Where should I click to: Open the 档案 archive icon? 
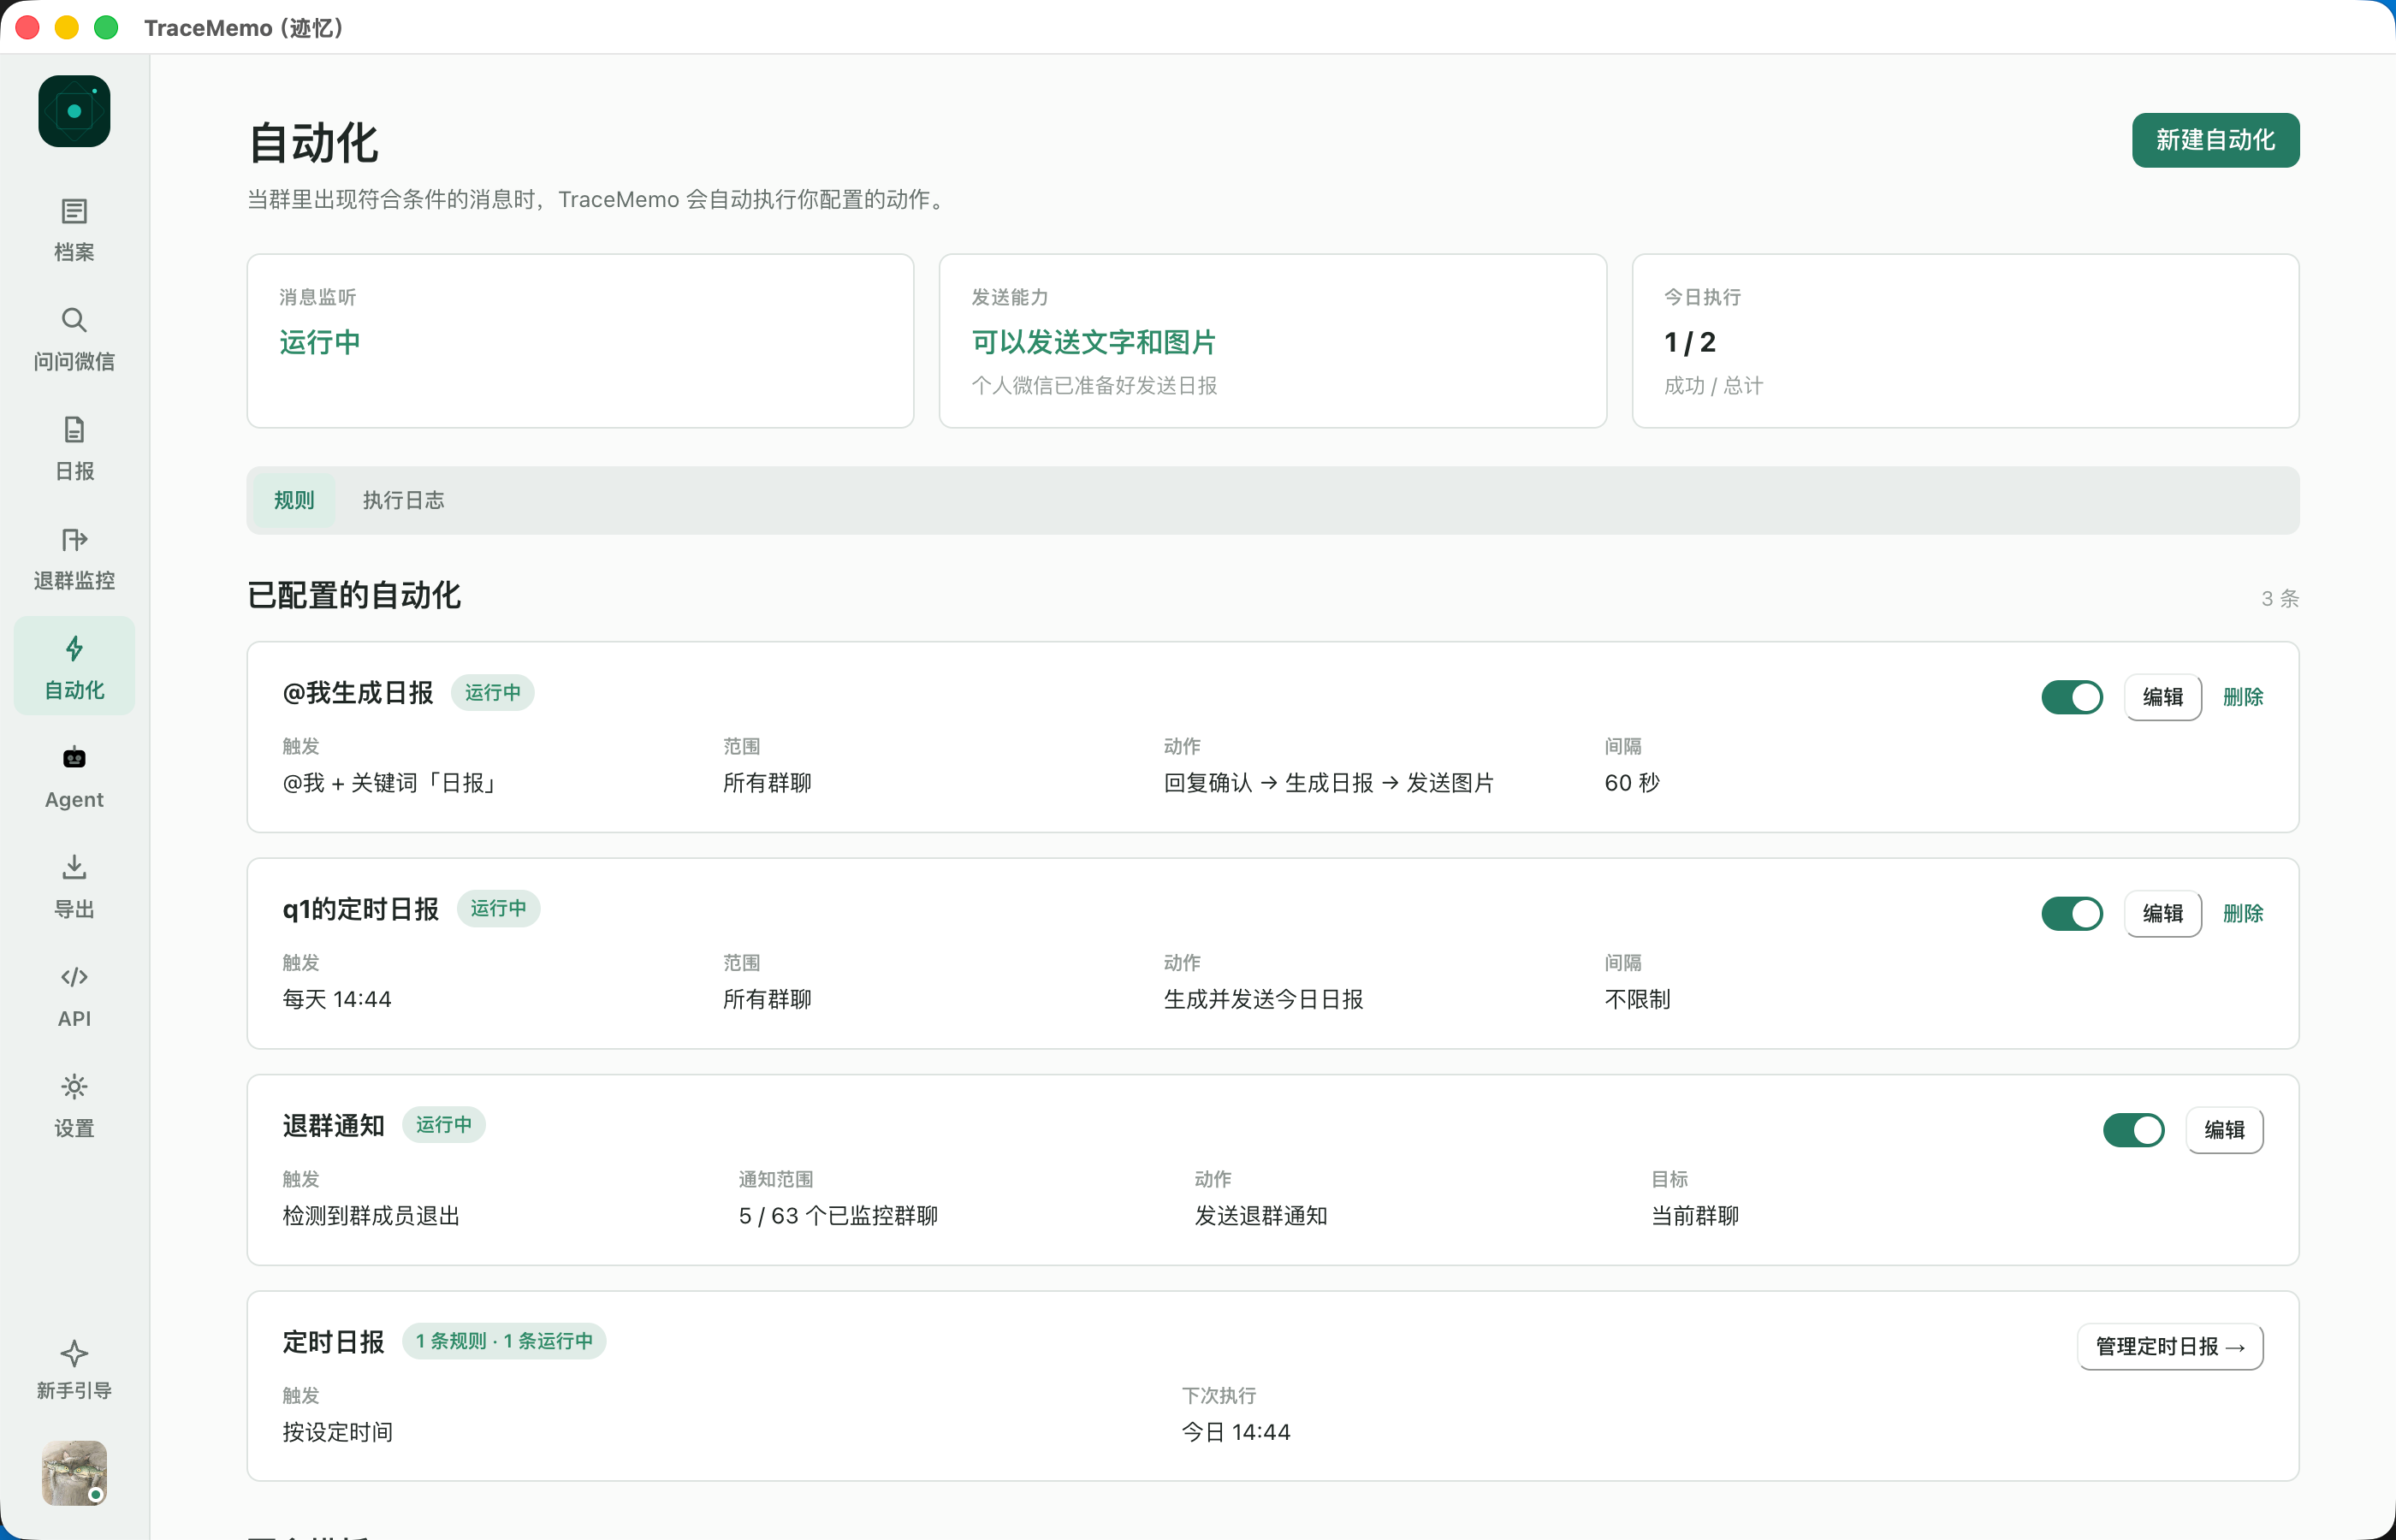[74, 211]
